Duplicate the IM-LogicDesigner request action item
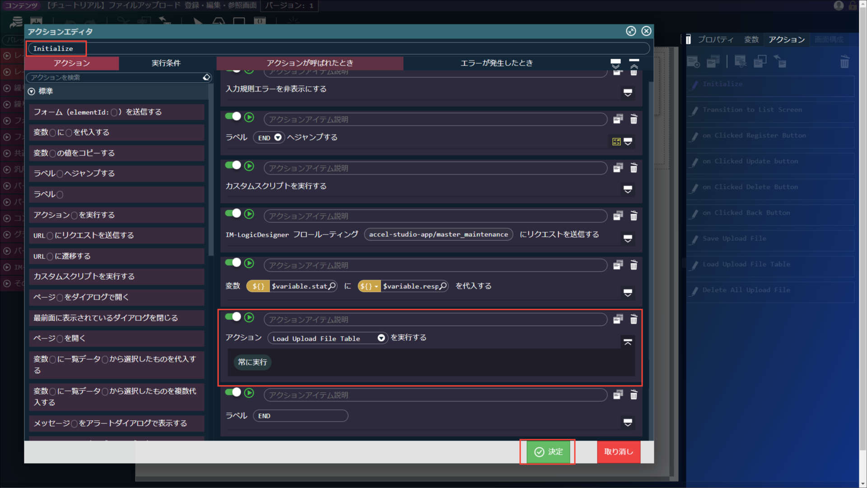Image resolution: width=867 pixels, height=488 pixels. tap(618, 216)
